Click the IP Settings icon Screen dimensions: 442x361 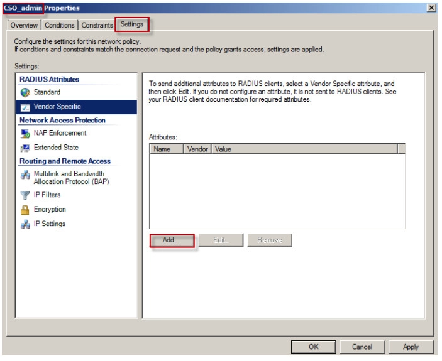pyautogui.click(x=25, y=224)
